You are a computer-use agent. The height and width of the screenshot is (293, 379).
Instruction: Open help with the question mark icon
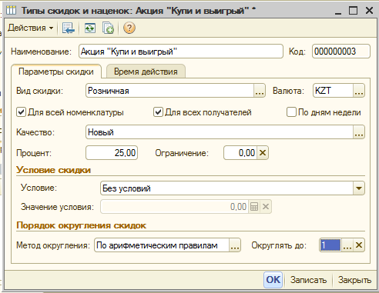pyautogui.click(x=129, y=28)
